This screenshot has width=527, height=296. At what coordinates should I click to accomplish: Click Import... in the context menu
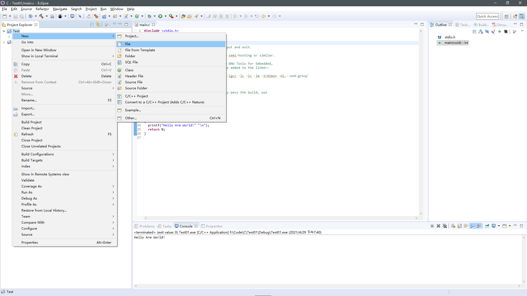65,108
